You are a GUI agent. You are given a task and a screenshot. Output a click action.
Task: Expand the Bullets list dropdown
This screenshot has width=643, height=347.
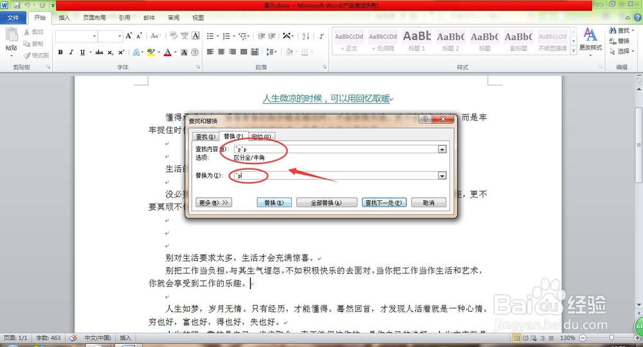tap(217, 36)
